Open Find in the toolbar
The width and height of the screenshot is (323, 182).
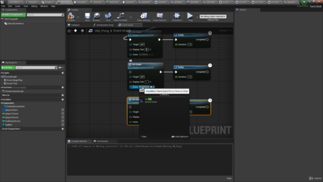coord(108,17)
